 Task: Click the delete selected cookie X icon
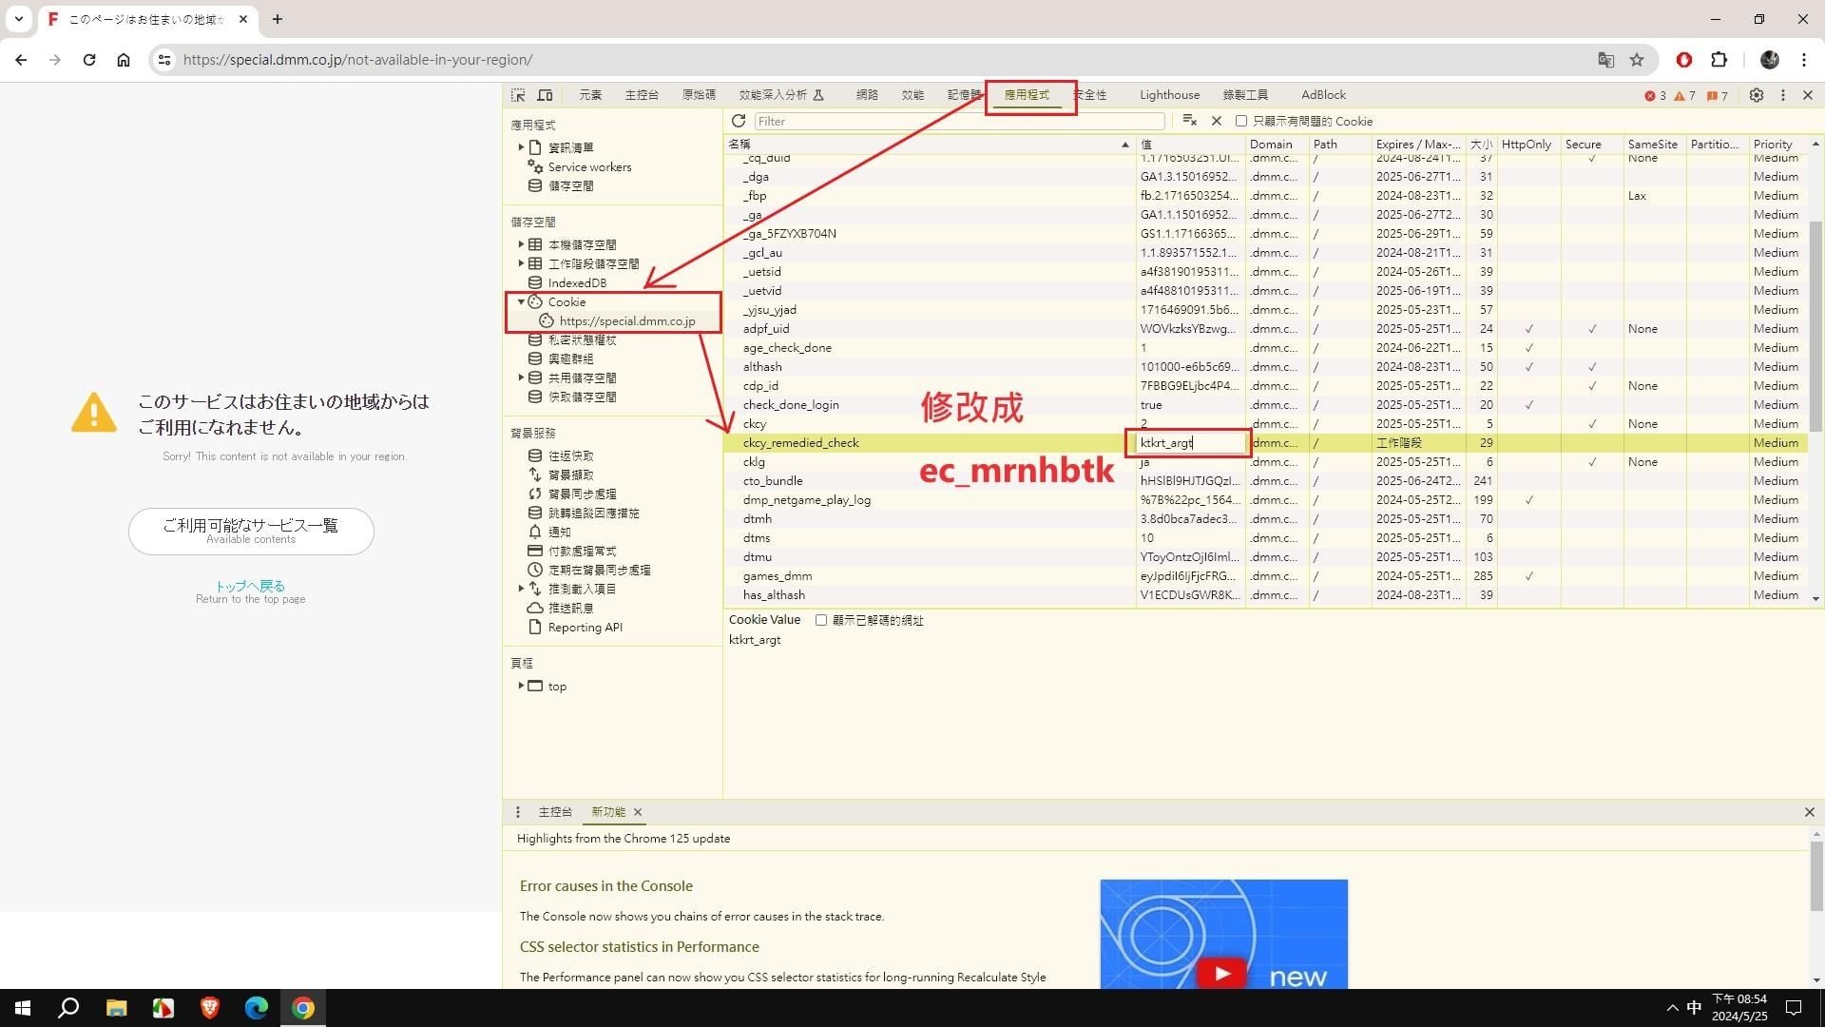(x=1217, y=121)
